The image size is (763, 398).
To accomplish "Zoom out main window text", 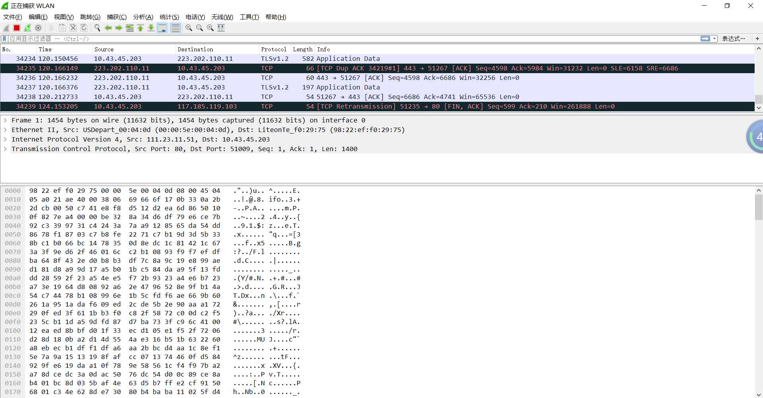I will pos(200,28).
